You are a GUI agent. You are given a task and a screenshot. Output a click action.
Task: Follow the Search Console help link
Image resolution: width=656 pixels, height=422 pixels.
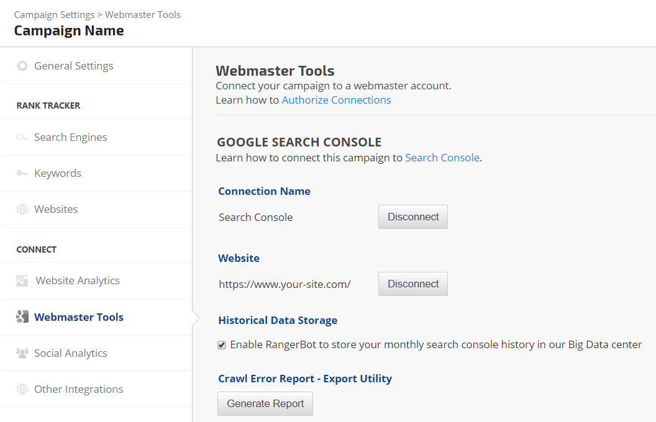442,158
